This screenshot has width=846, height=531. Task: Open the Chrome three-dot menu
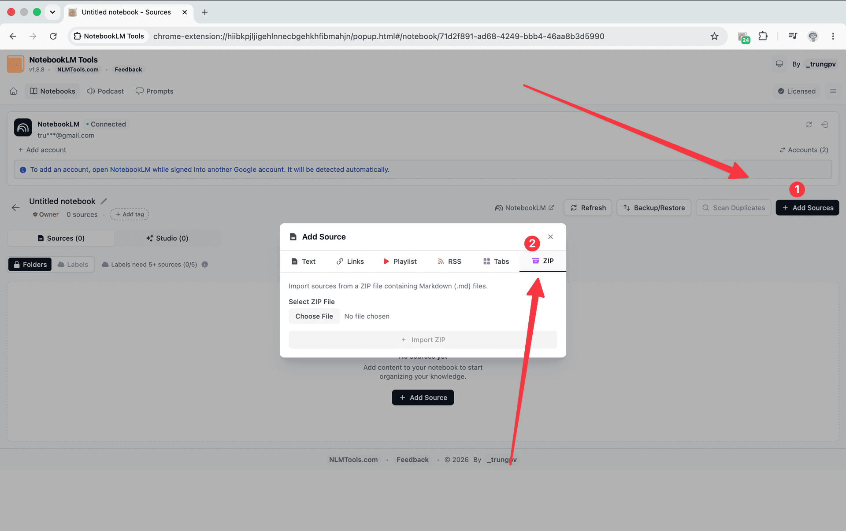click(833, 36)
